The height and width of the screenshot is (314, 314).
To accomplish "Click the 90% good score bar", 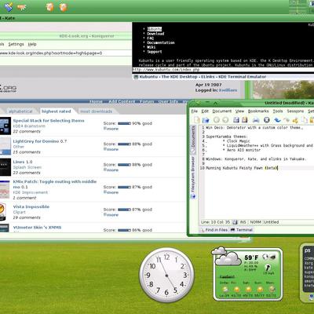I will [x=124, y=123].
